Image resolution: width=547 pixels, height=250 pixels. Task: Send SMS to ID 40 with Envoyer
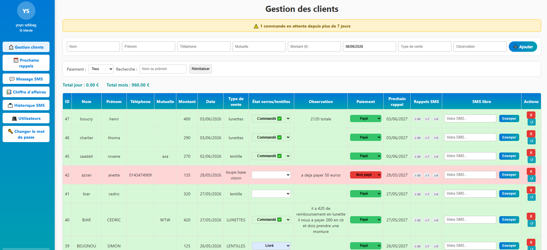tap(509, 220)
